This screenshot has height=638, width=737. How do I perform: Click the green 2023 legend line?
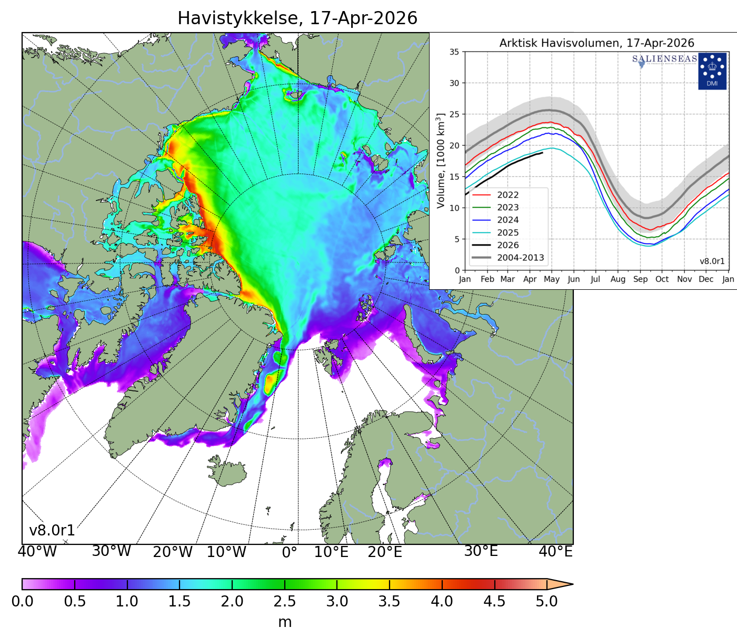click(x=482, y=208)
